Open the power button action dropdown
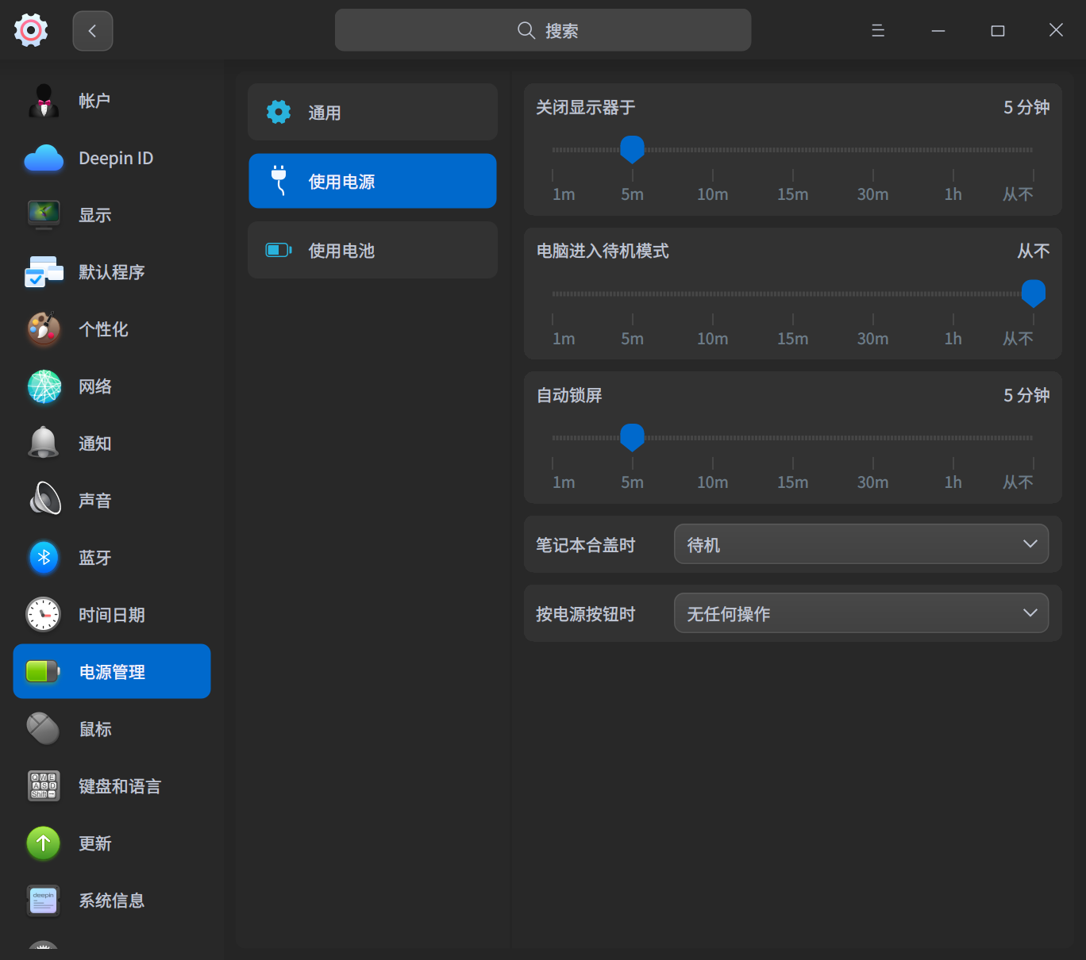Screen dimensions: 1086x960 tap(861, 613)
